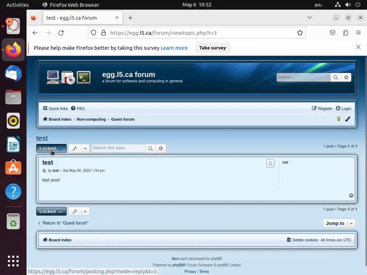Screen dimensions: 367x275
Task: Click the bottom topic tools wrench icon
Action: click(x=75, y=211)
